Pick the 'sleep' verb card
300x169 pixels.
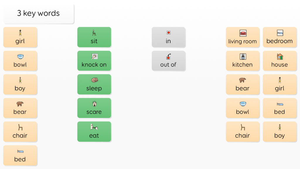pos(94,84)
